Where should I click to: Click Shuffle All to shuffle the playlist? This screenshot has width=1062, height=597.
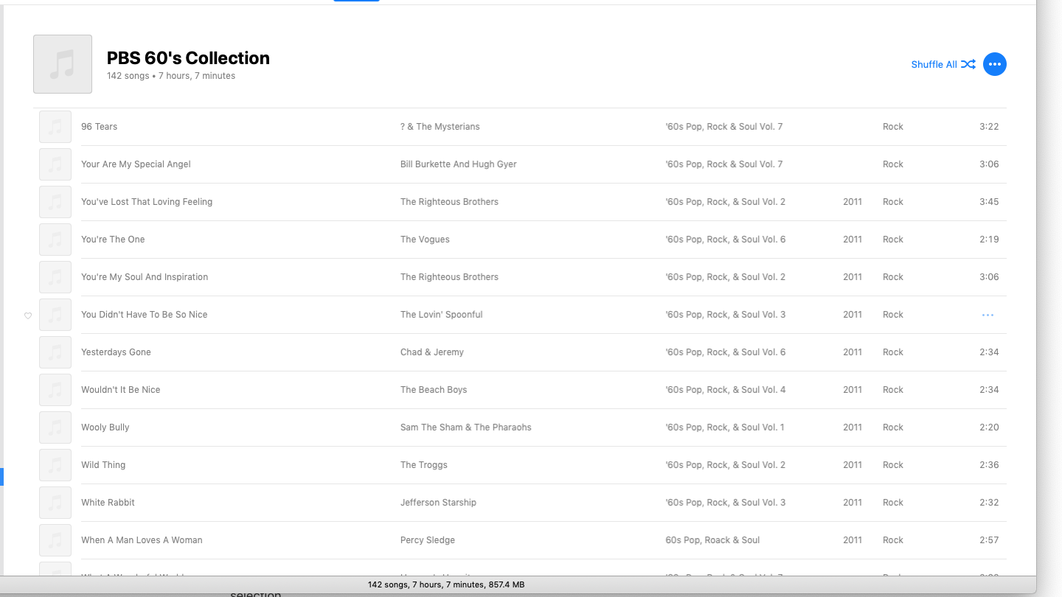(x=943, y=64)
